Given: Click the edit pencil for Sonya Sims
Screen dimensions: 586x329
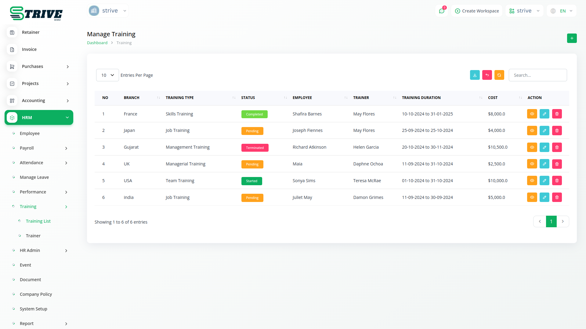Looking at the screenshot, I should click(544, 181).
